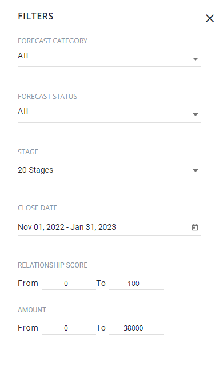Expand the Forecast Status dropdown arrow
The height and width of the screenshot is (374, 223).
tap(196, 114)
